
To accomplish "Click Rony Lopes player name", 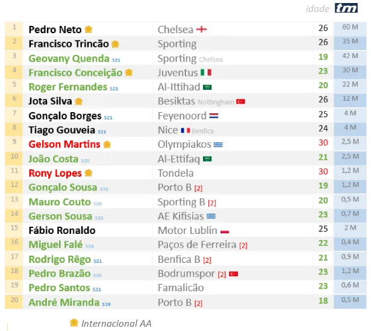I will (x=55, y=173).
